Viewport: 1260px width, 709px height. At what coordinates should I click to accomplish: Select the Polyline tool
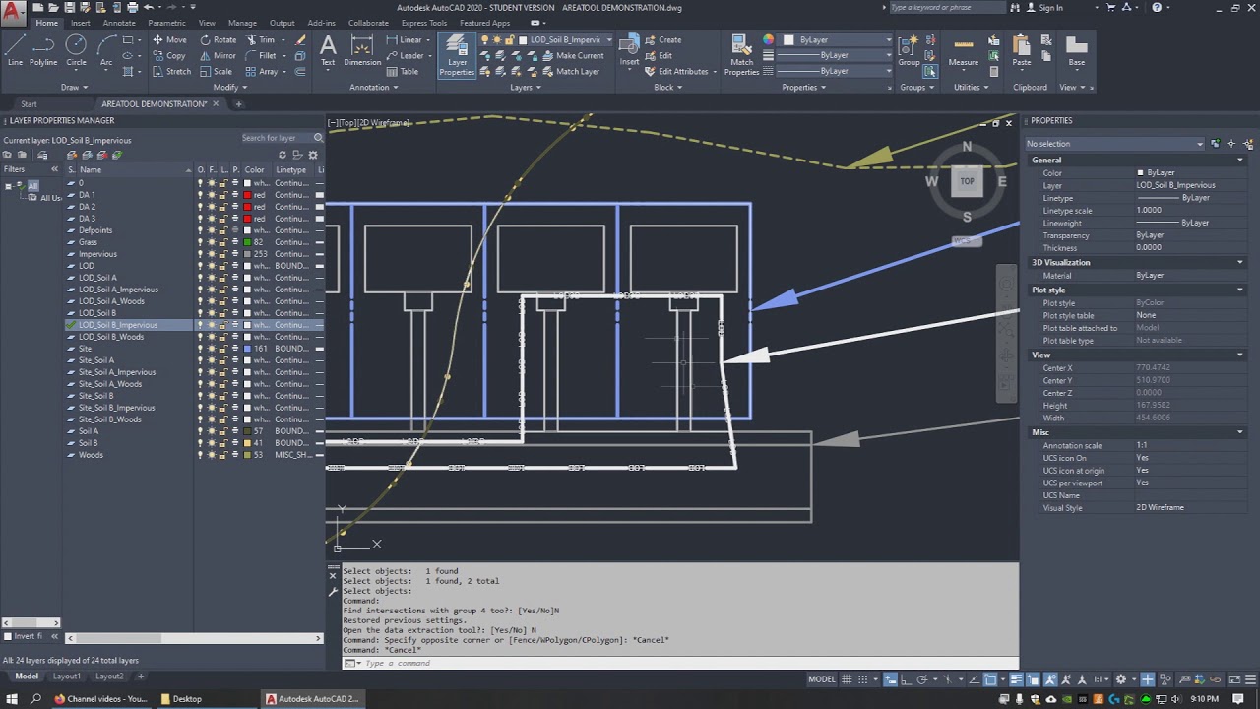point(43,50)
